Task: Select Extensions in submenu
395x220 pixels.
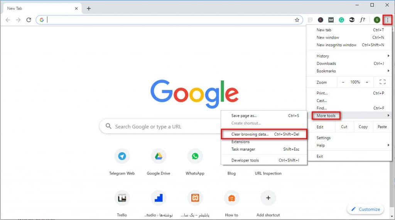Action: (x=264, y=142)
